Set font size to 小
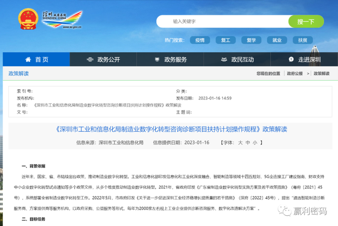The image size is (338, 226). tap(255, 143)
